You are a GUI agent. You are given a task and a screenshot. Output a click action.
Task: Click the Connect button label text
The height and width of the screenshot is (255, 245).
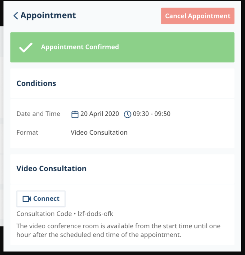46,199
